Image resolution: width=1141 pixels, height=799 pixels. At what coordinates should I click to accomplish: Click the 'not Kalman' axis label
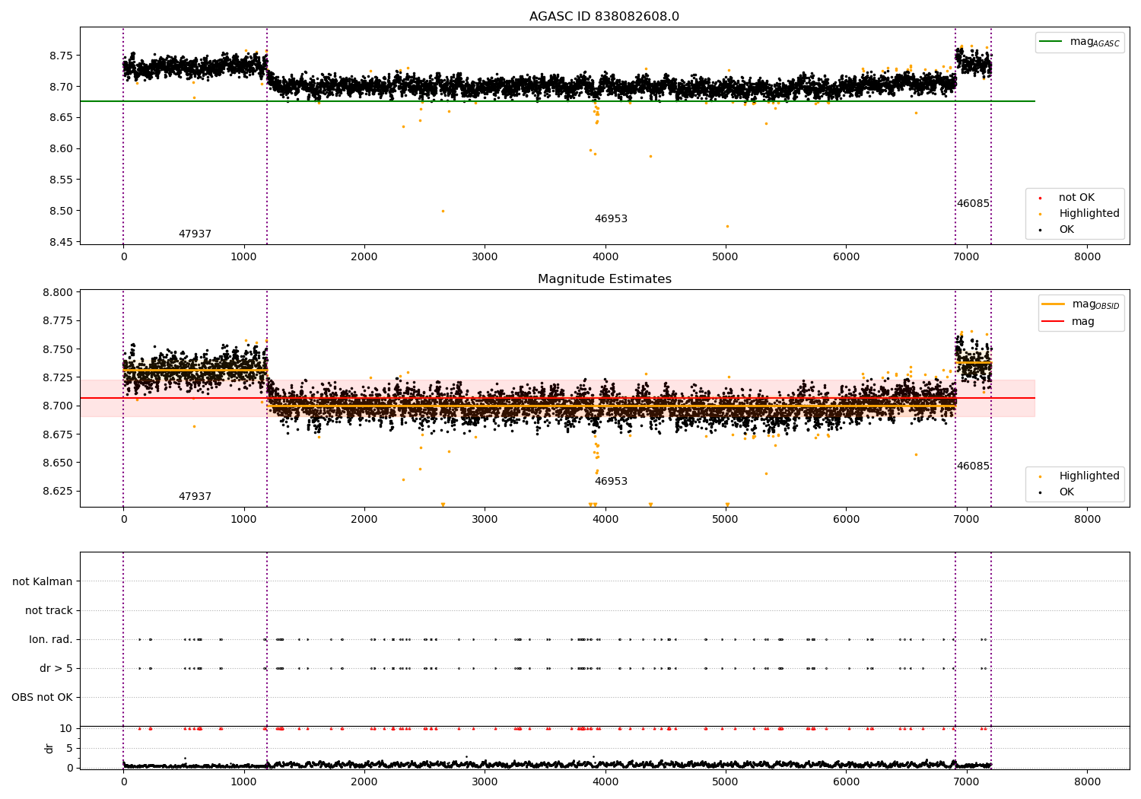pyautogui.click(x=43, y=582)
